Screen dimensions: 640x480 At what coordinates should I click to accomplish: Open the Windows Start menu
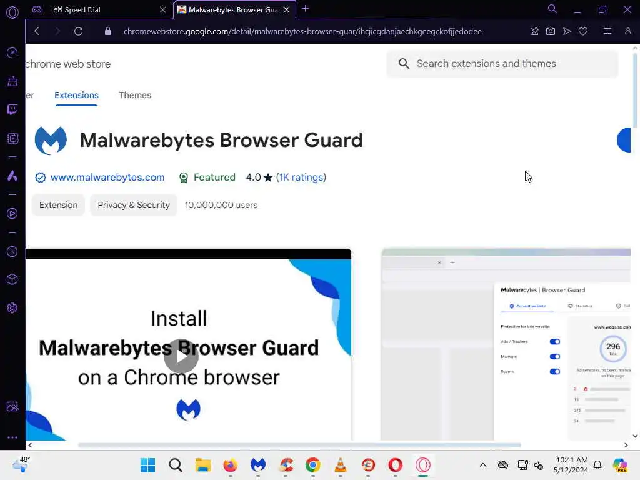(x=147, y=465)
